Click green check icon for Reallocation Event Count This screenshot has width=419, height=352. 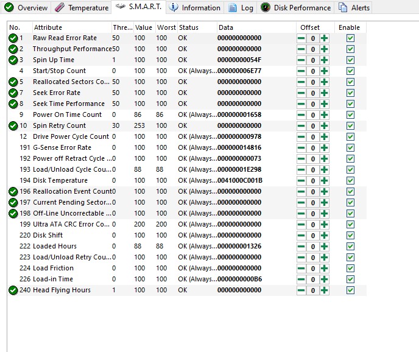pyautogui.click(x=13, y=192)
